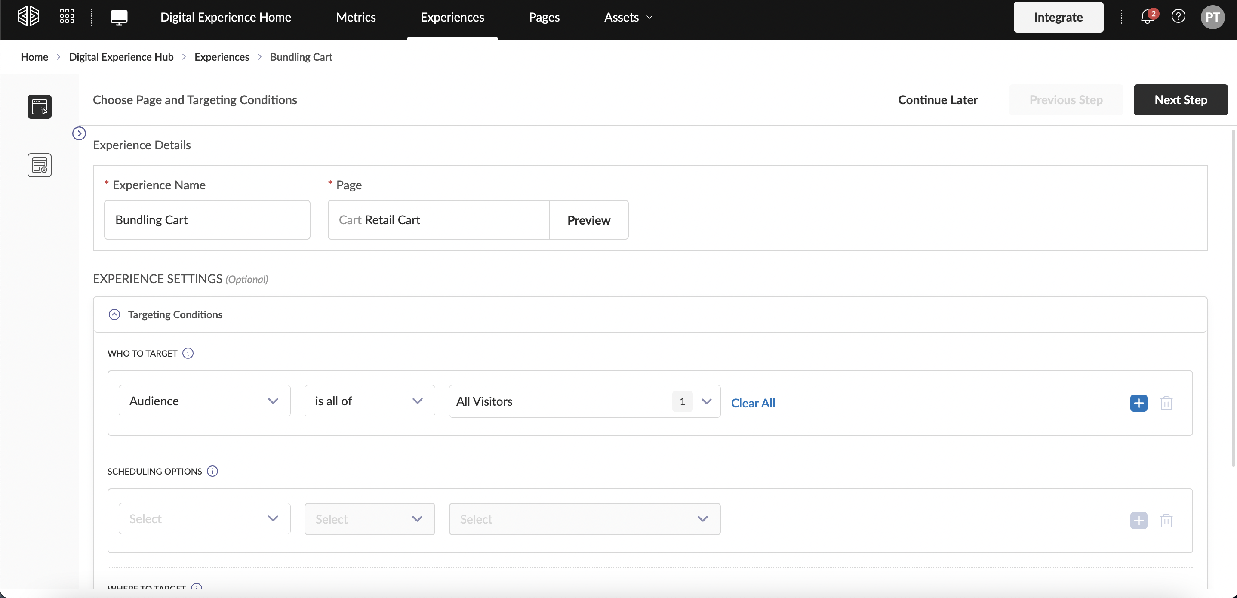The image size is (1237, 598).
Task: Click the Scheduling Options info icon
Action: (x=212, y=471)
